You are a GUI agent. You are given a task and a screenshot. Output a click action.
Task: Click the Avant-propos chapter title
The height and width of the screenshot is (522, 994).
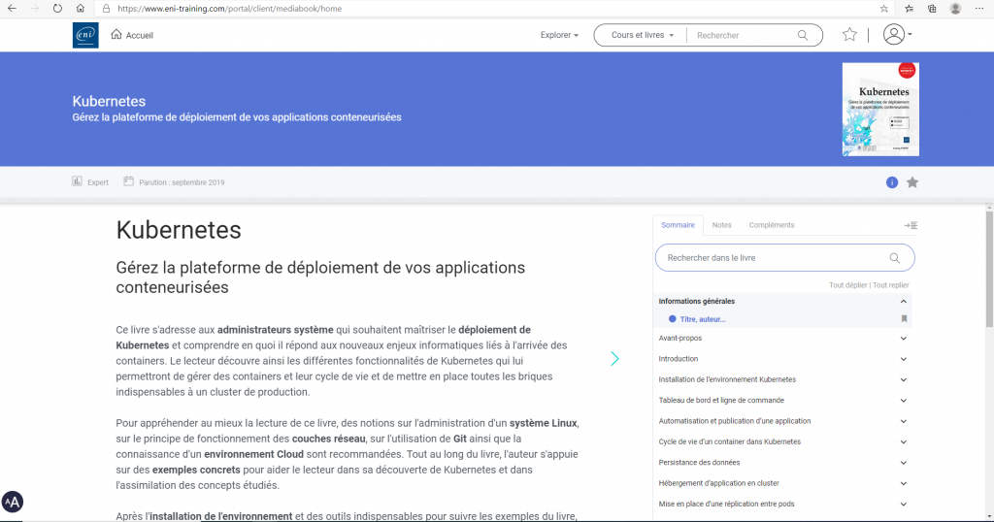tap(680, 339)
